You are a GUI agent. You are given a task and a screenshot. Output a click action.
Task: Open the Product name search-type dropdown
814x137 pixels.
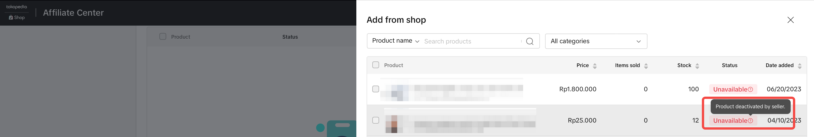[x=396, y=41]
